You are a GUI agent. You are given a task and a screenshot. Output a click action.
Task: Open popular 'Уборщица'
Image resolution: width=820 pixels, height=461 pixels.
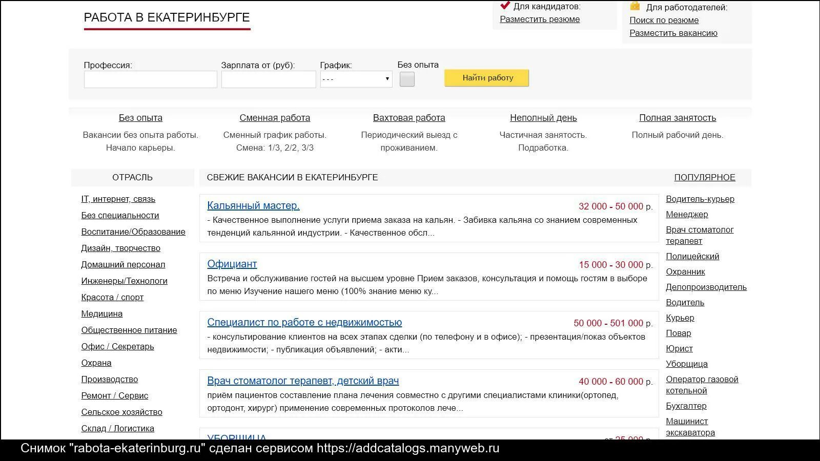click(x=687, y=364)
